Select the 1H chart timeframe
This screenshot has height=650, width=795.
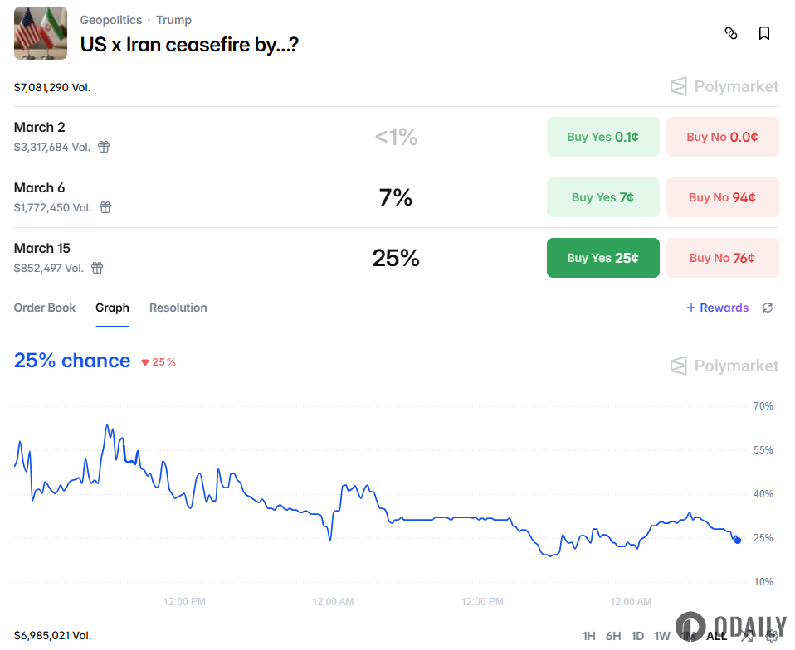pos(589,635)
